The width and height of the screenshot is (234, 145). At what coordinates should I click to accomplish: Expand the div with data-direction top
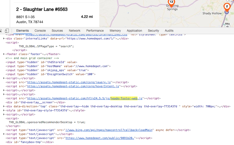tap(4, 107)
